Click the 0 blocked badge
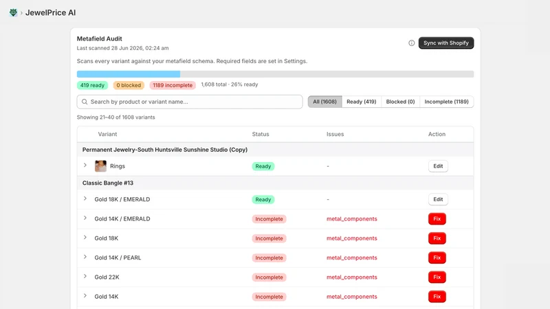The height and width of the screenshot is (309, 550). click(x=129, y=85)
